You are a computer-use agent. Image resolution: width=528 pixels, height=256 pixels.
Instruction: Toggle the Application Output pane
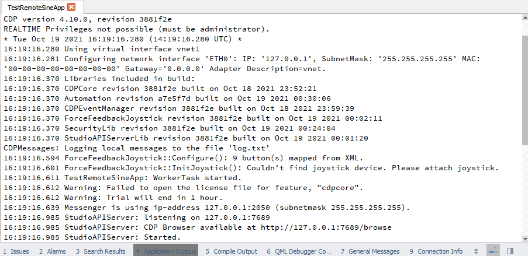tap(165, 251)
